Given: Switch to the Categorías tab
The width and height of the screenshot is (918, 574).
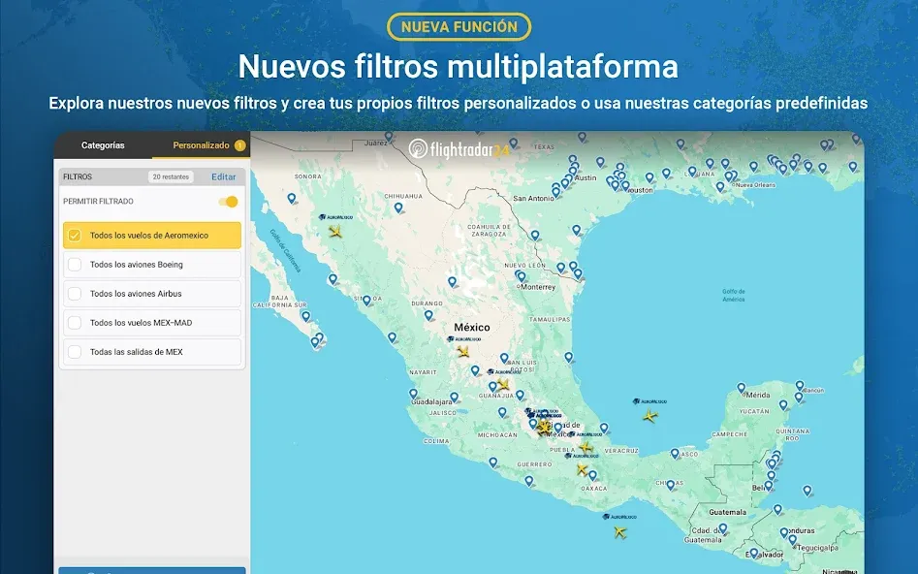Looking at the screenshot, I should 103,145.
